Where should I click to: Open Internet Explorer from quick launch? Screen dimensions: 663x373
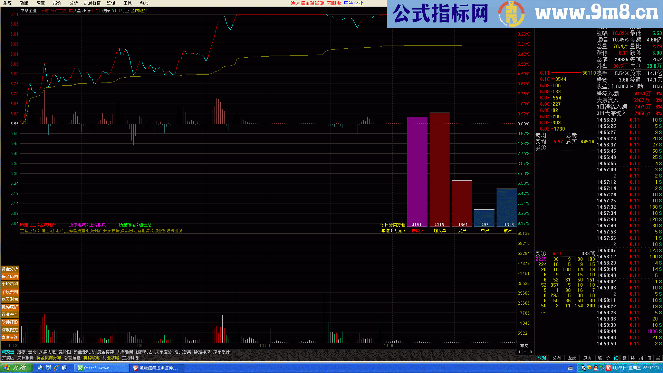pyautogui.click(x=56, y=368)
